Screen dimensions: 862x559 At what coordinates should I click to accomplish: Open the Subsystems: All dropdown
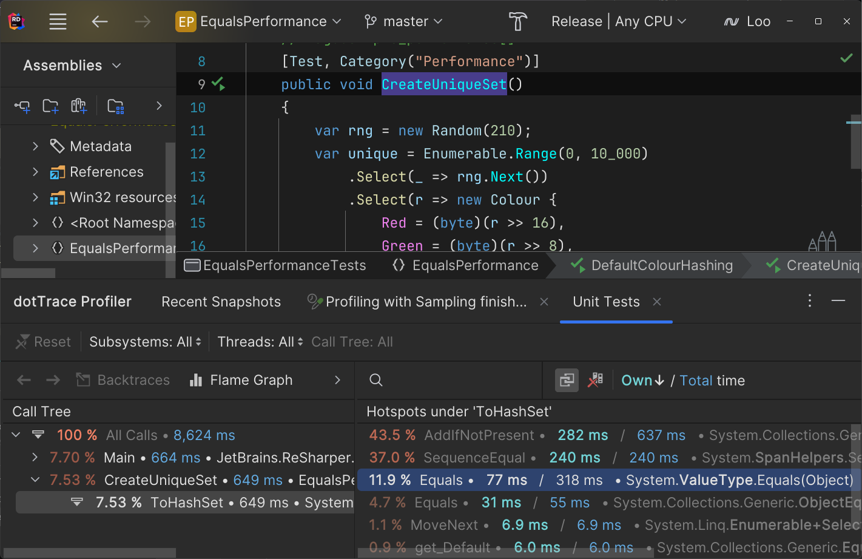click(x=145, y=342)
